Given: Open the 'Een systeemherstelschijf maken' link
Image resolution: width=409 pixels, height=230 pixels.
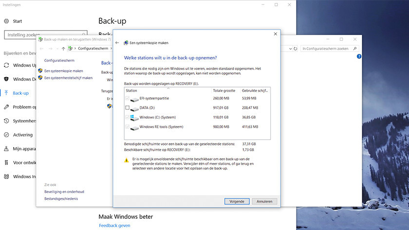Looking at the screenshot, I should pos(68,78).
